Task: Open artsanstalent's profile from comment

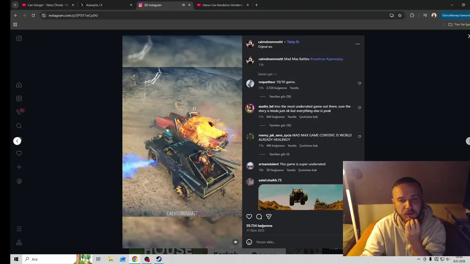Action: click(268, 164)
